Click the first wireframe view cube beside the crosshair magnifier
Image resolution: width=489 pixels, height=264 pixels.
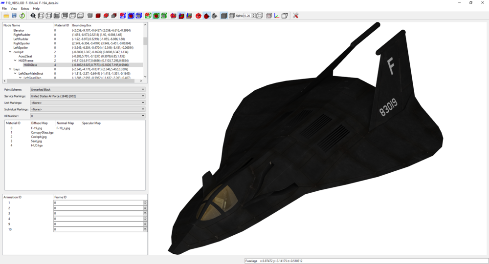pyautogui.click(x=41, y=16)
